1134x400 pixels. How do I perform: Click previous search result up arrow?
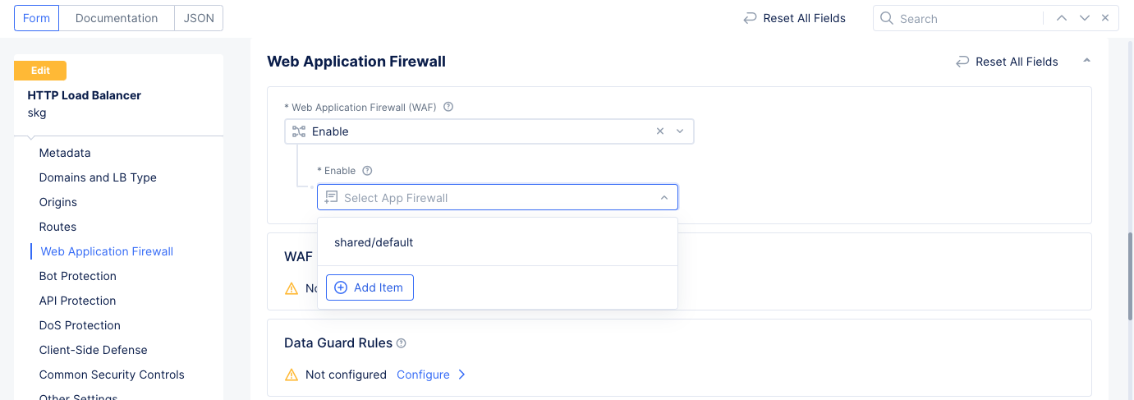click(x=1062, y=18)
